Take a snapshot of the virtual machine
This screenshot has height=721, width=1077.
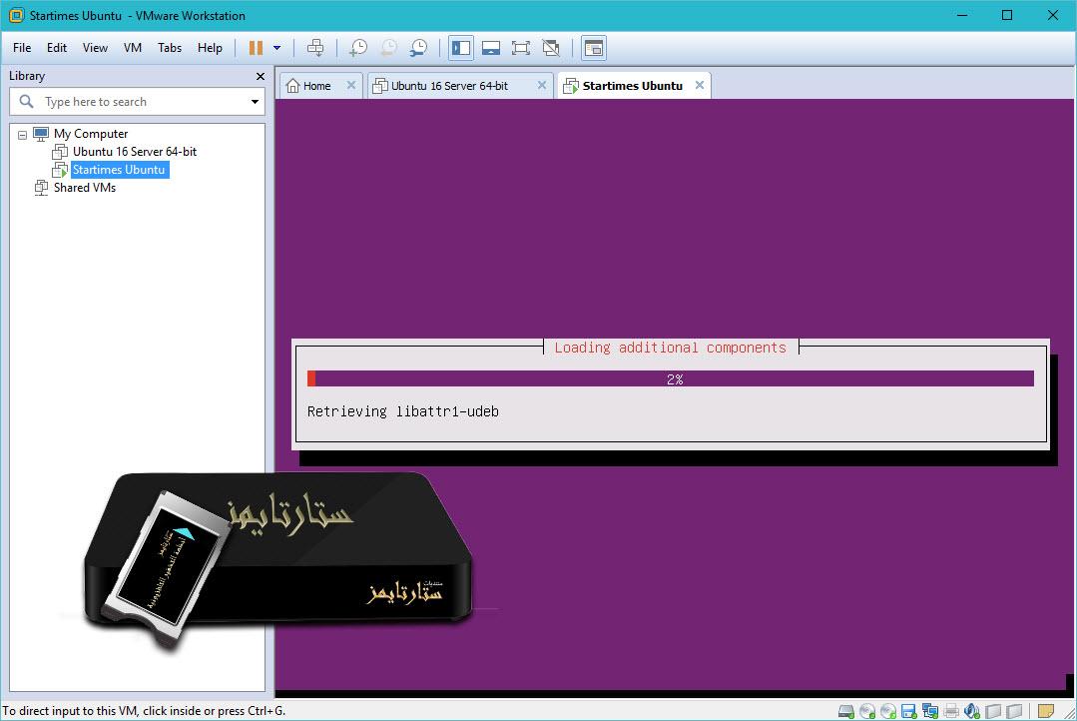coord(358,47)
